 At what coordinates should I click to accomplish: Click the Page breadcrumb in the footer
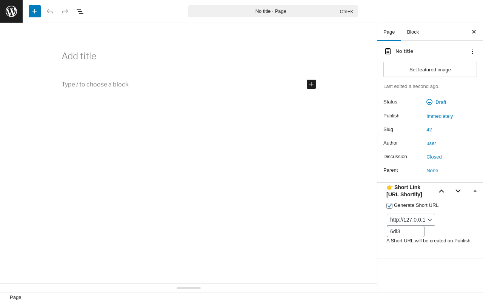tap(15, 297)
